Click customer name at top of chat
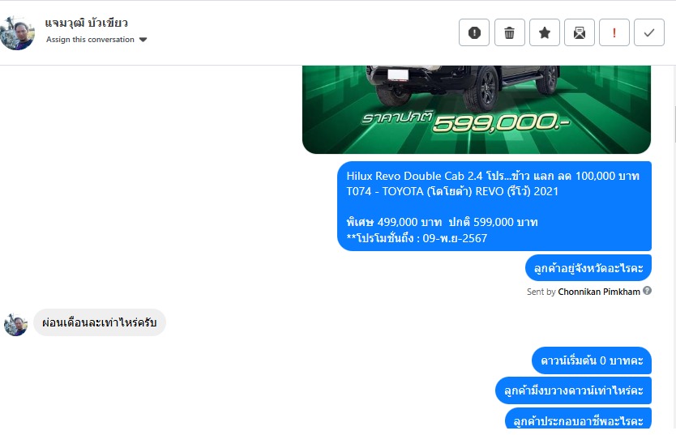This screenshot has height=435, width=676. tap(86, 23)
